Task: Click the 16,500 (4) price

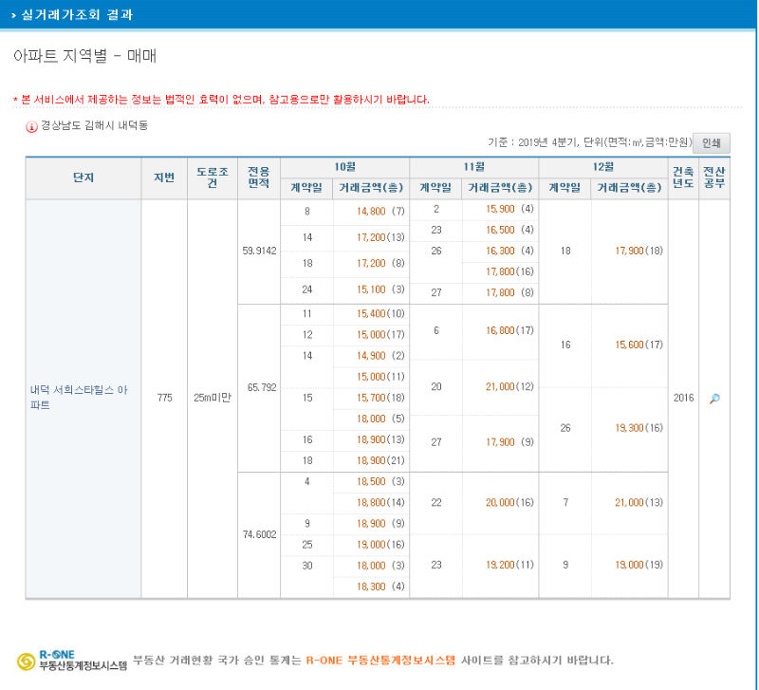Action: pos(509,230)
